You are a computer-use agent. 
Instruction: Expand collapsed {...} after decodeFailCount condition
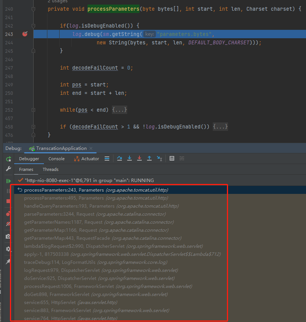[x=220, y=127]
